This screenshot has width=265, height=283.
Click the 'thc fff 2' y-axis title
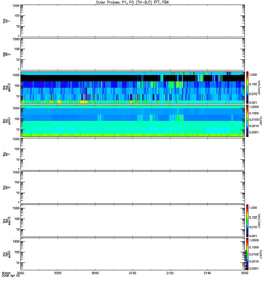coord(6,187)
